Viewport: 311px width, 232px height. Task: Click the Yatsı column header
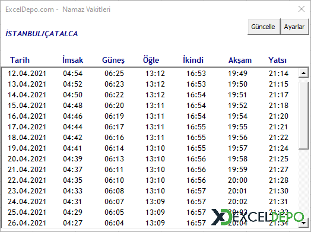pos(277,60)
